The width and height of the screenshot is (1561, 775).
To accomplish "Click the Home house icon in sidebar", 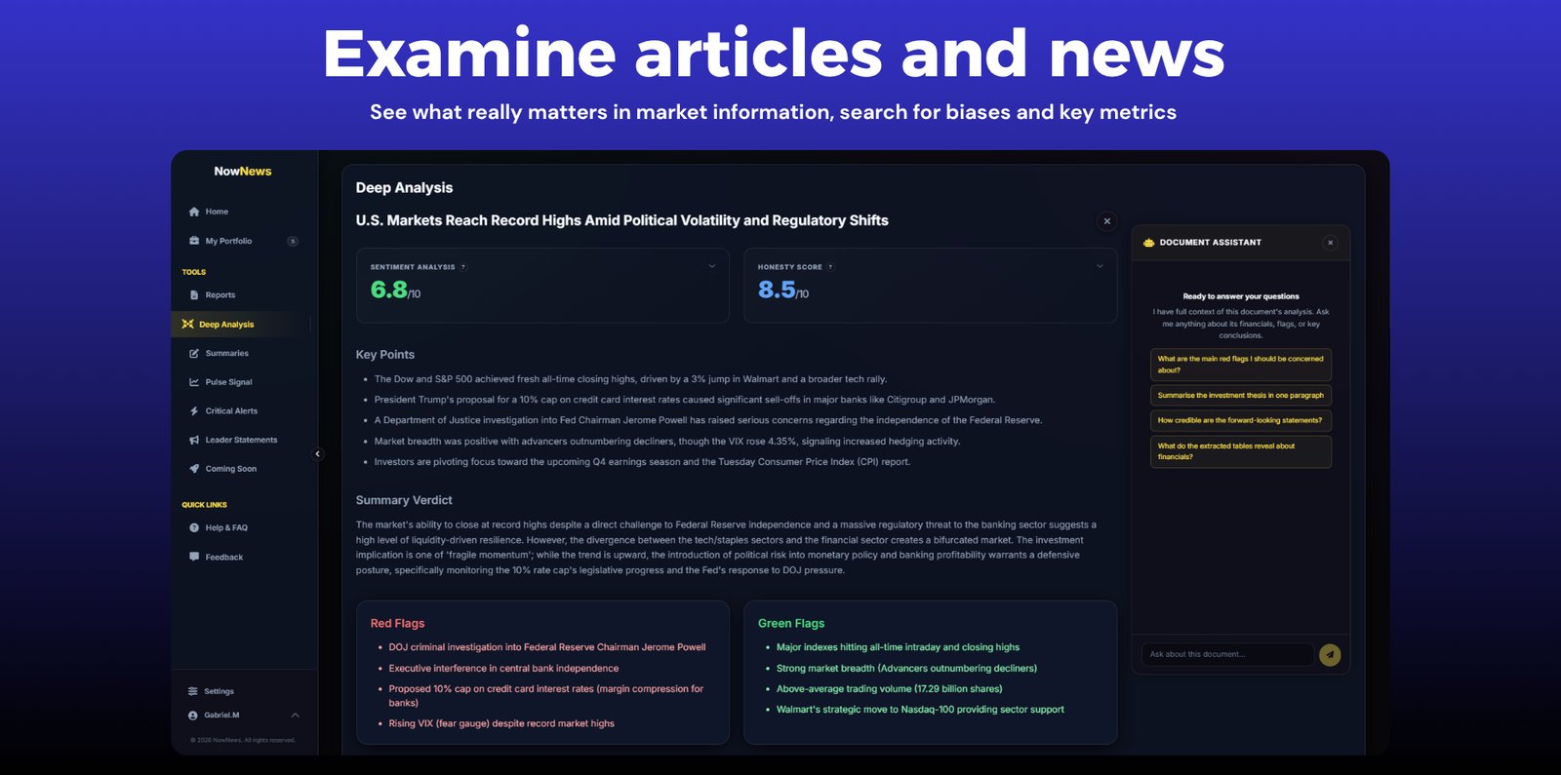I will point(194,212).
